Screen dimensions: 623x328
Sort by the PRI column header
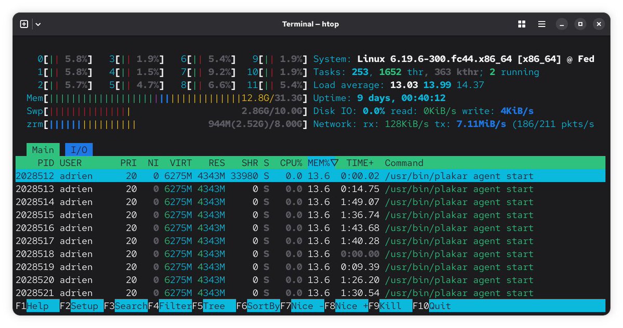tap(128, 163)
